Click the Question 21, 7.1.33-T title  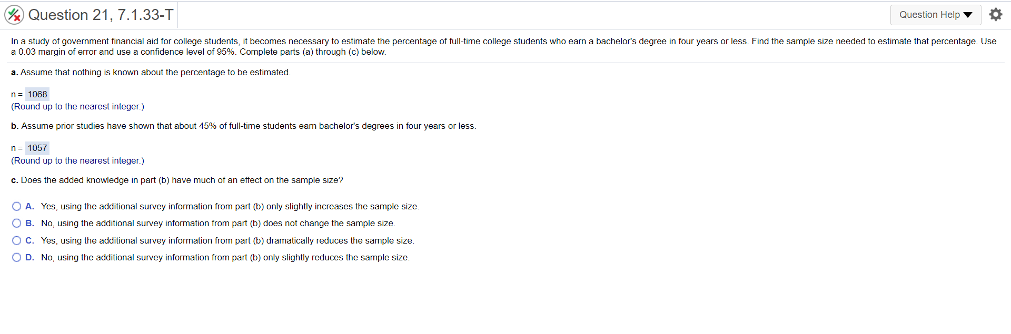point(101,15)
